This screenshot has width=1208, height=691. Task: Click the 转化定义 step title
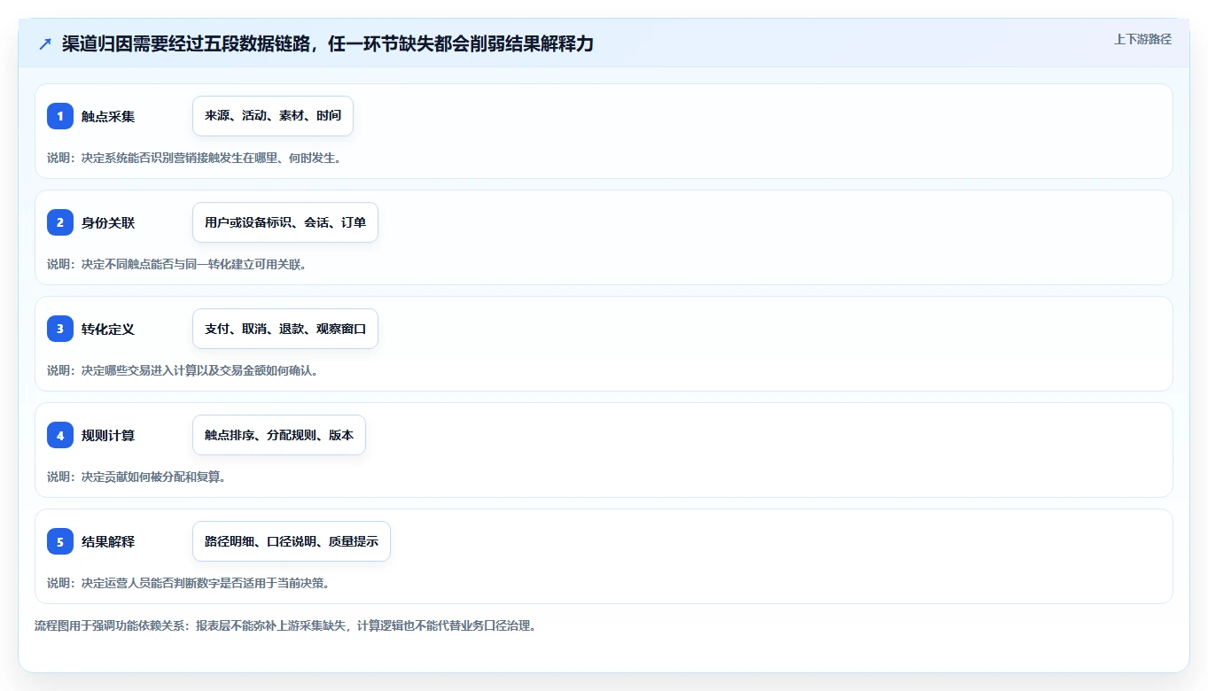click(108, 329)
